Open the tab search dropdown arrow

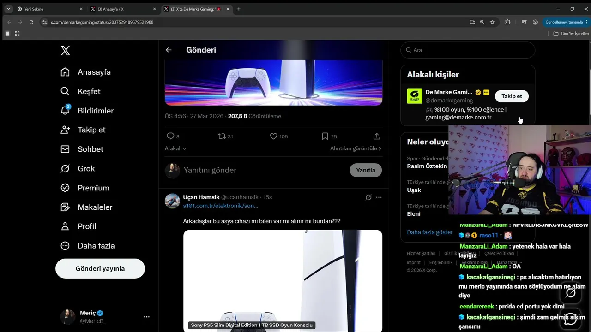tap(8, 9)
